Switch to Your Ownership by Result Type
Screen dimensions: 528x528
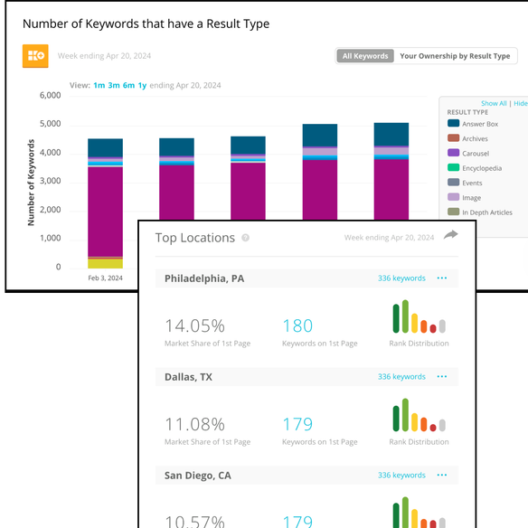click(455, 56)
